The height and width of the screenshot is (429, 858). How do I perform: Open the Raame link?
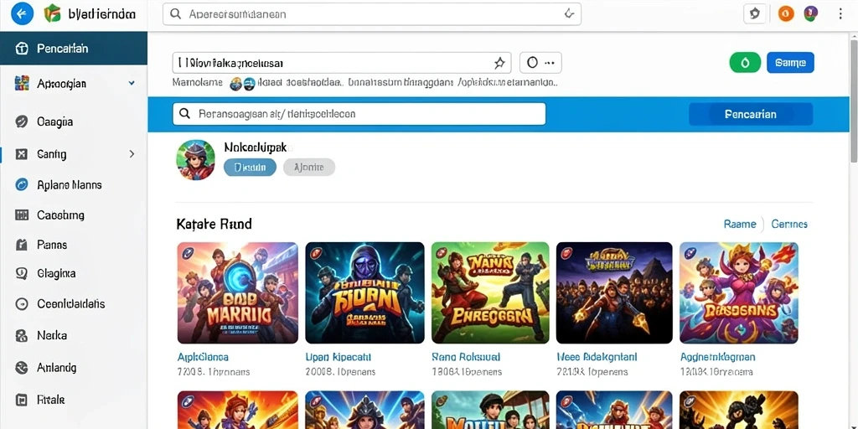tap(740, 224)
